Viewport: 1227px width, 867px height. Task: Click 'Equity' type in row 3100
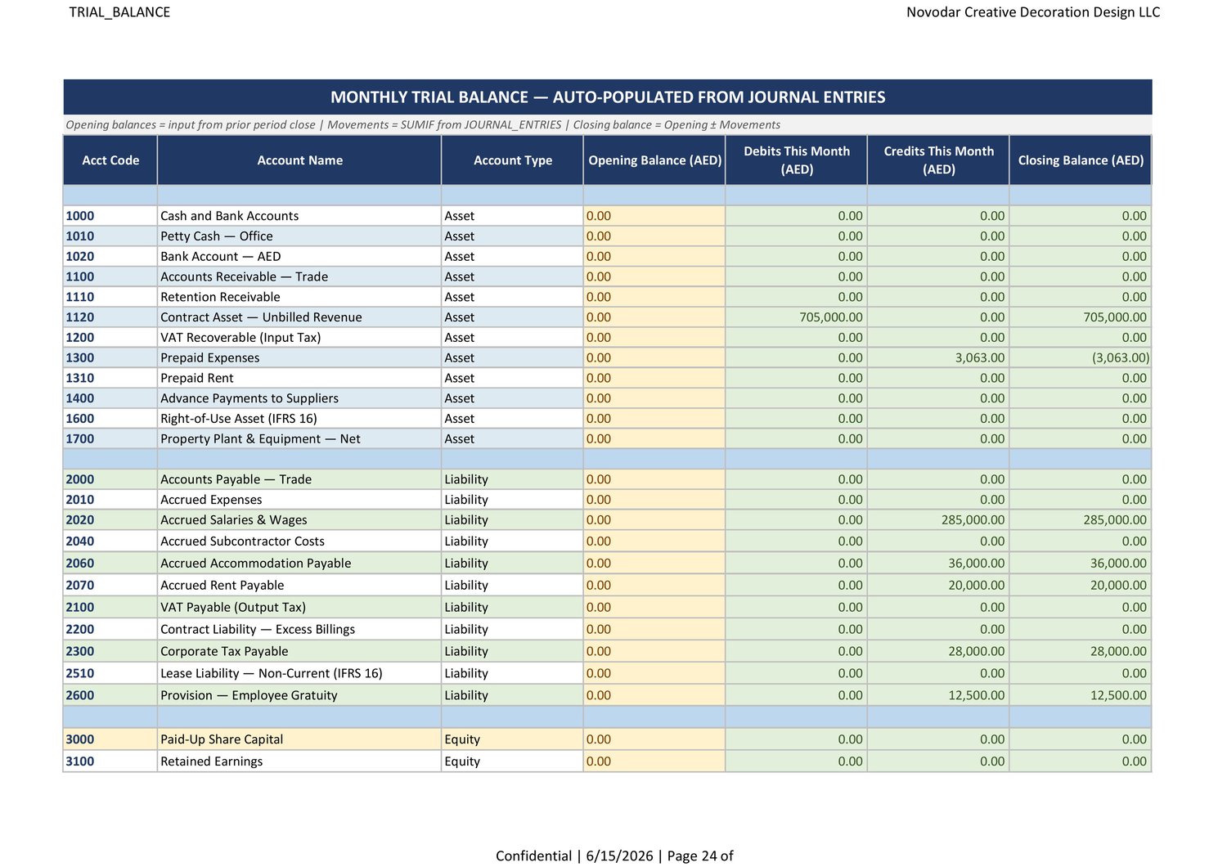tap(513, 761)
